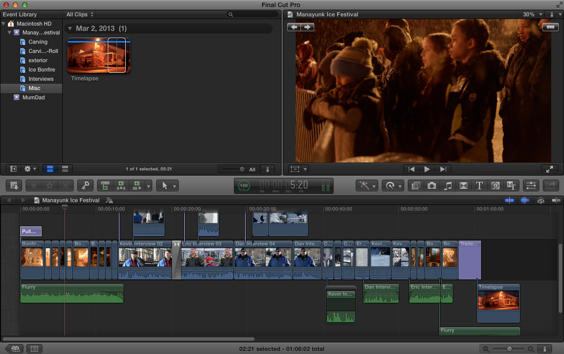
Task: Go back in timeline history arrow
Action: [x=8, y=200]
